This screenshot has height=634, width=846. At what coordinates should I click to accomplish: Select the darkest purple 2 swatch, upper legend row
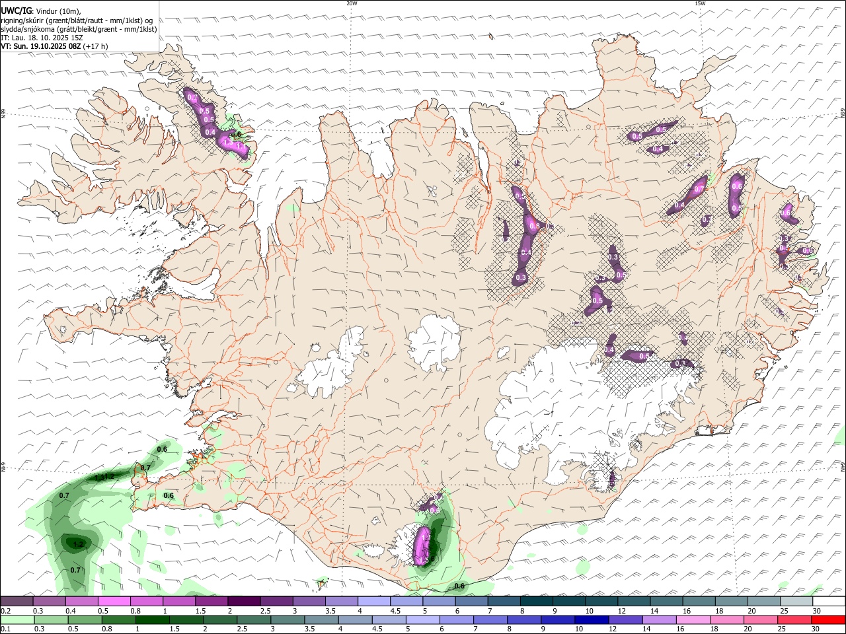244,602
